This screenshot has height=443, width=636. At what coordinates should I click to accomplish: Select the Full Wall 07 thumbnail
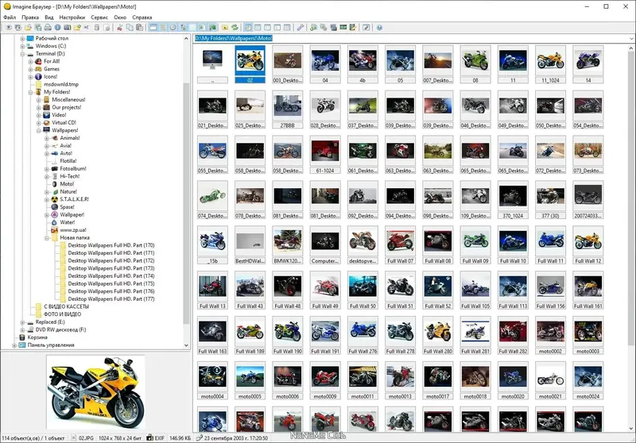400,245
